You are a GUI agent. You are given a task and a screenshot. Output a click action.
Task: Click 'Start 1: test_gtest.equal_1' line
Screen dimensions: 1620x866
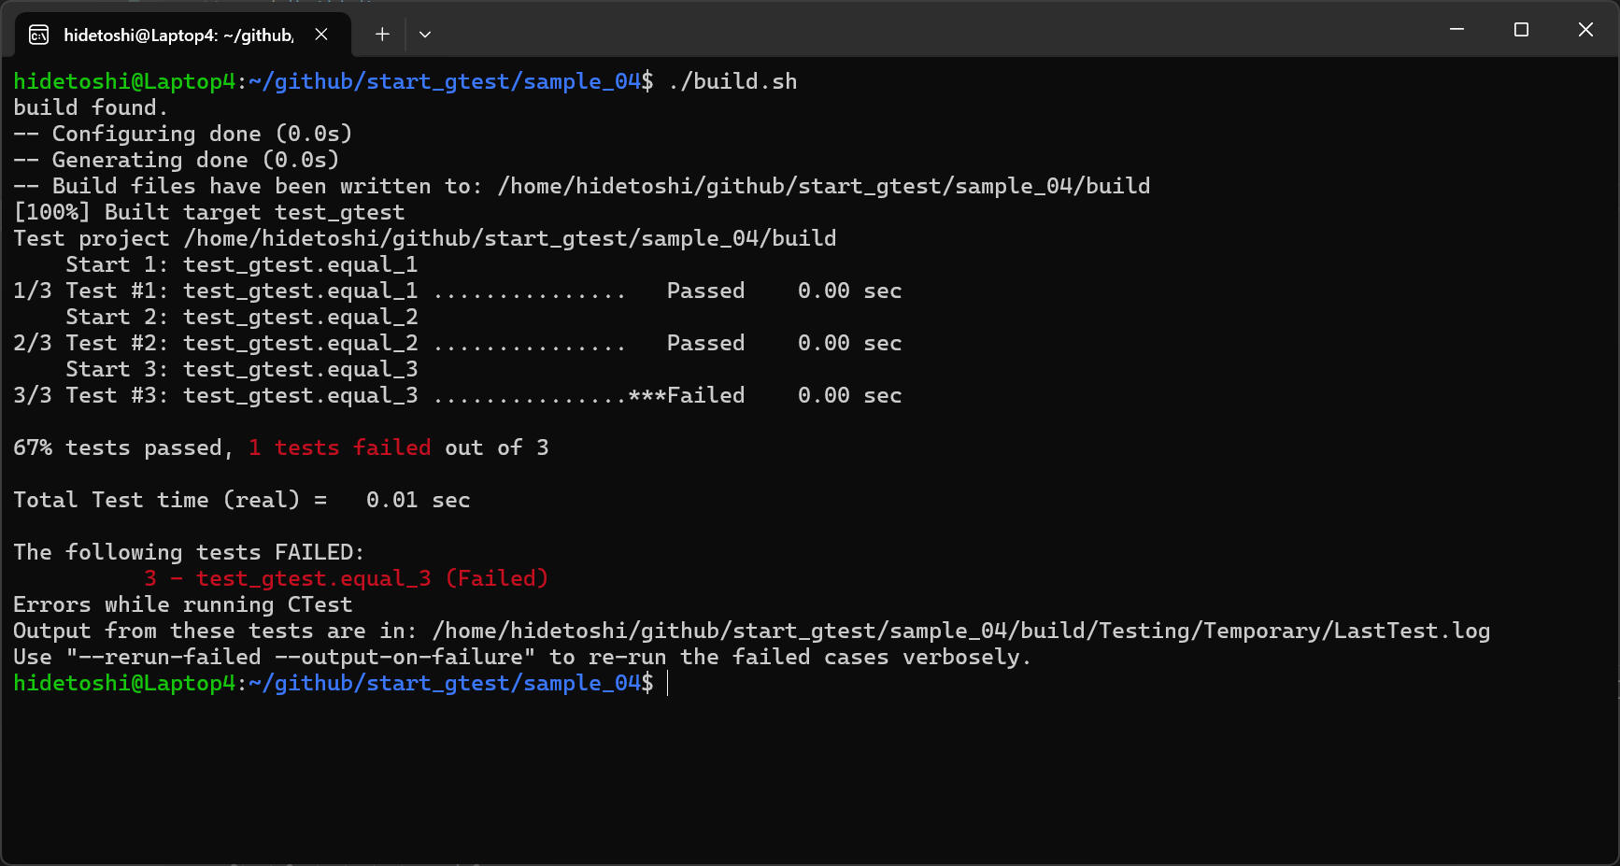(x=242, y=264)
